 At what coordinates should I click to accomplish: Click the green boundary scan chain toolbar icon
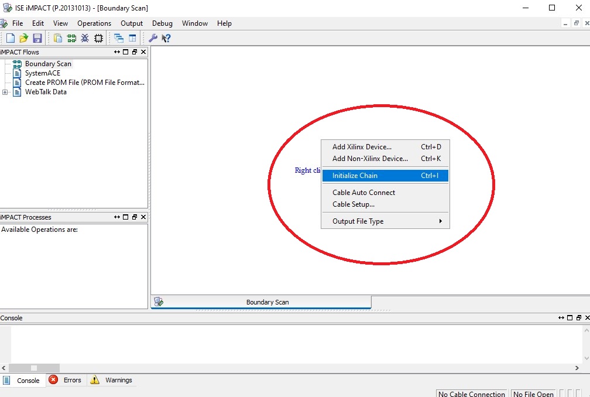click(x=71, y=38)
